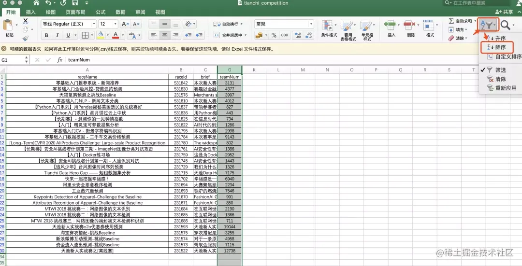Click the Paste clipboard icon

[x=8, y=25]
